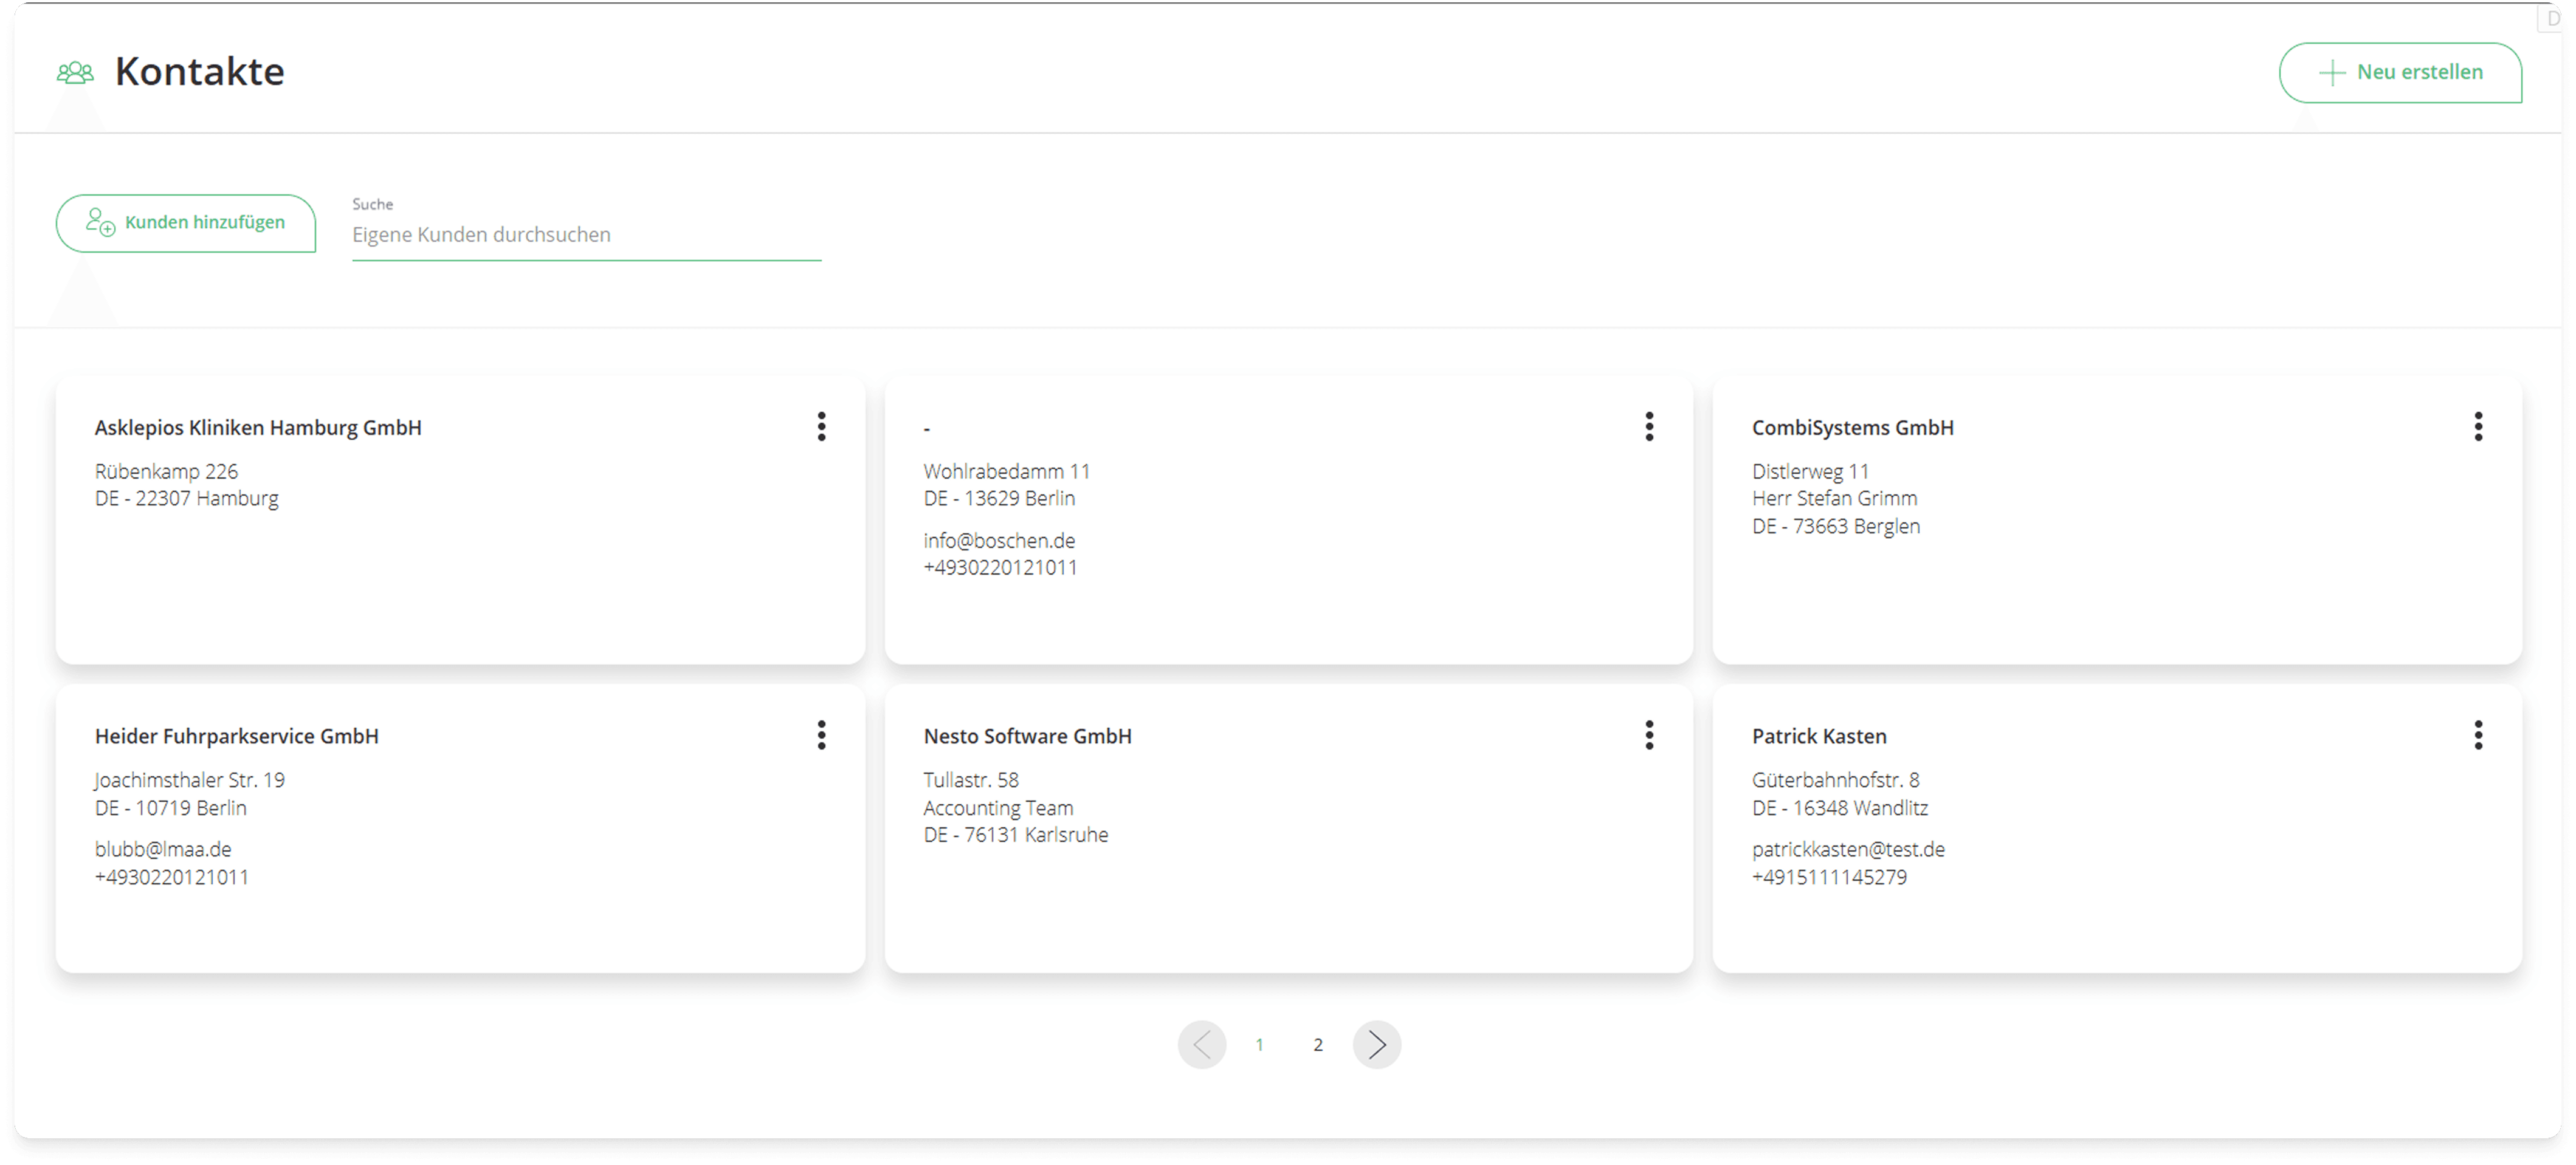2576x1165 pixels.
Task: Open three-dot menu for Heider Fuhrparkservice GmbH
Action: pyautogui.click(x=821, y=736)
